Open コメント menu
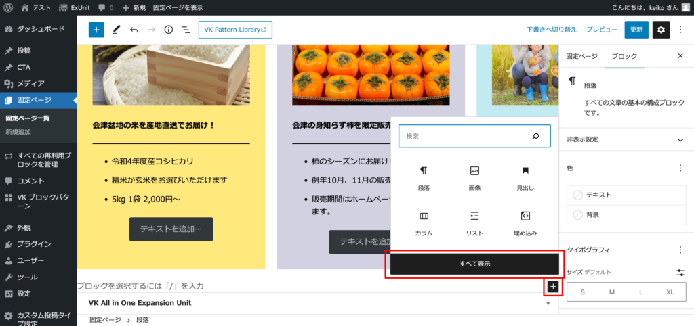Viewport: 694px width, 326px height. pyautogui.click(x=39, y=181)
